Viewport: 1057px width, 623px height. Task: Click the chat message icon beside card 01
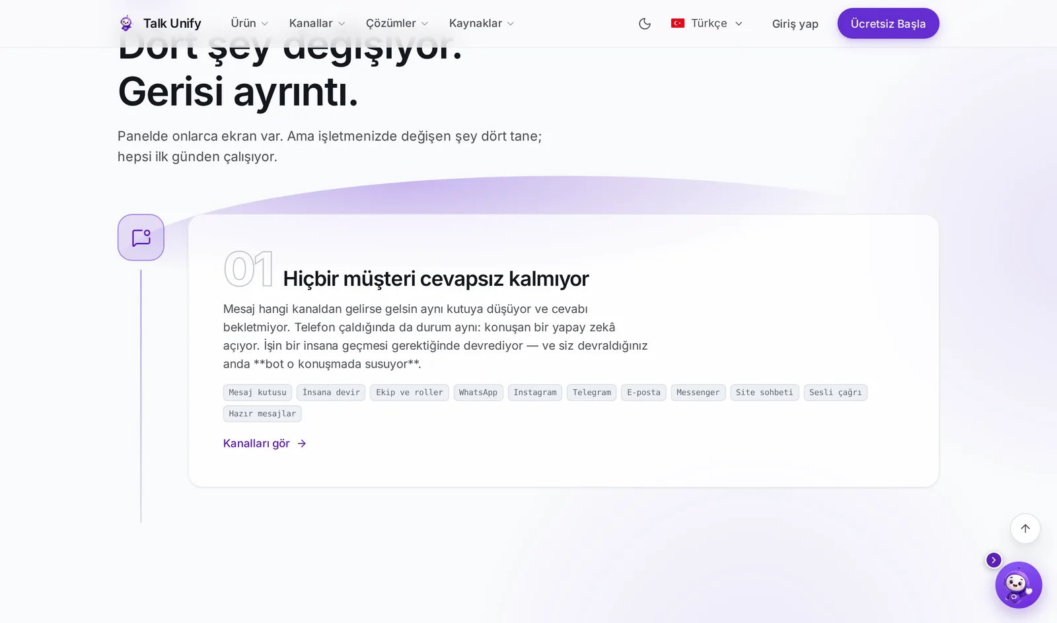point(141,238)
